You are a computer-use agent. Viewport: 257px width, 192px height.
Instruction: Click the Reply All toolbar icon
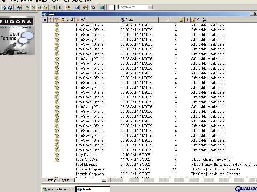[40, 7]
